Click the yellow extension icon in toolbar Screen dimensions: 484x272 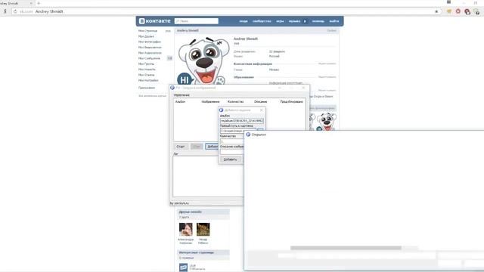449,11
